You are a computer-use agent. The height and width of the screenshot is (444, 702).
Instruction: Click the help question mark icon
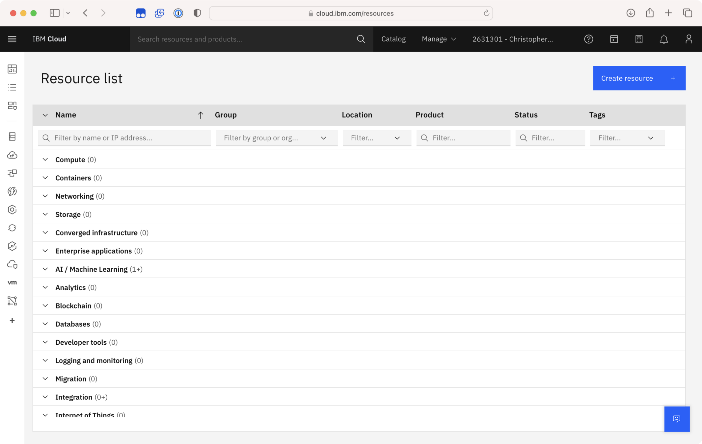point(588,39)
